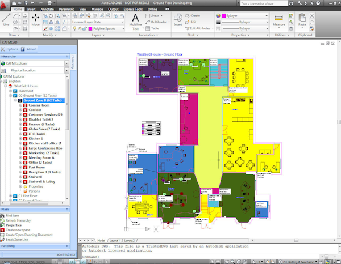Screen dimensions: 341x264
Task: Click the Paste clipboard icon
Action: pyautogui.click(x=302, y=20)
